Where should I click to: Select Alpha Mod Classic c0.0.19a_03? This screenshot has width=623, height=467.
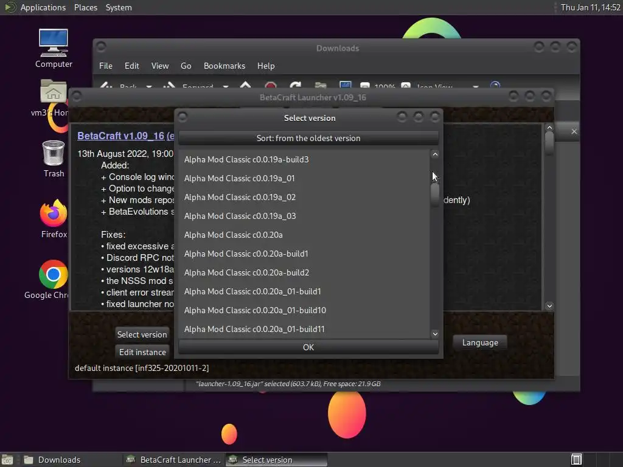[304, 216]
